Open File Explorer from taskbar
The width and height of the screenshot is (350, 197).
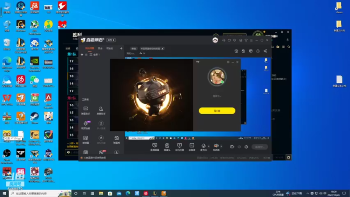[x=101, y=193]
